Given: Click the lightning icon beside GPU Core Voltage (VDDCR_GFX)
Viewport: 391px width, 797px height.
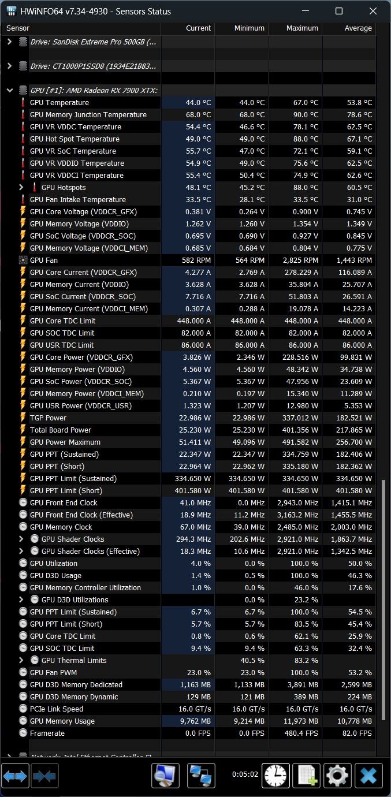Looking at the screenshot, I should pyautogui.click(x=23, y=212).
